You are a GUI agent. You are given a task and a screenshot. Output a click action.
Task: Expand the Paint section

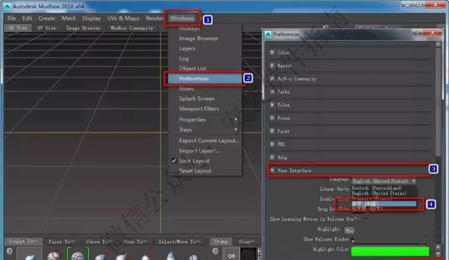pos(272,131)
